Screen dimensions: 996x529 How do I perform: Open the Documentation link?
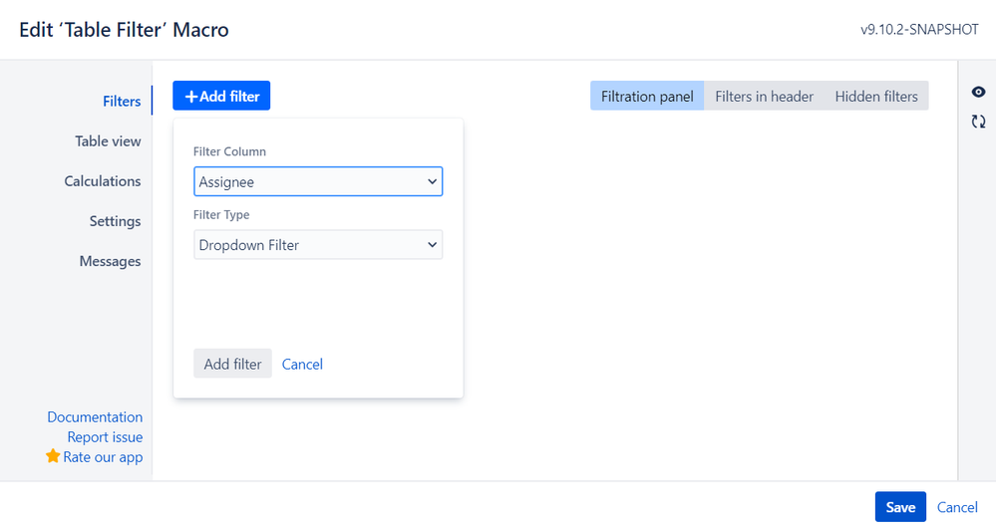click(95, 417)
